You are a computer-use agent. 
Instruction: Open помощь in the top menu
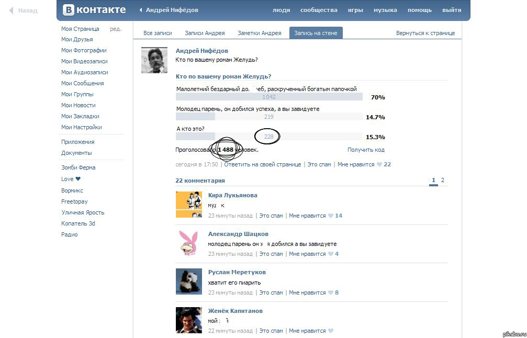tap(419, 10)
